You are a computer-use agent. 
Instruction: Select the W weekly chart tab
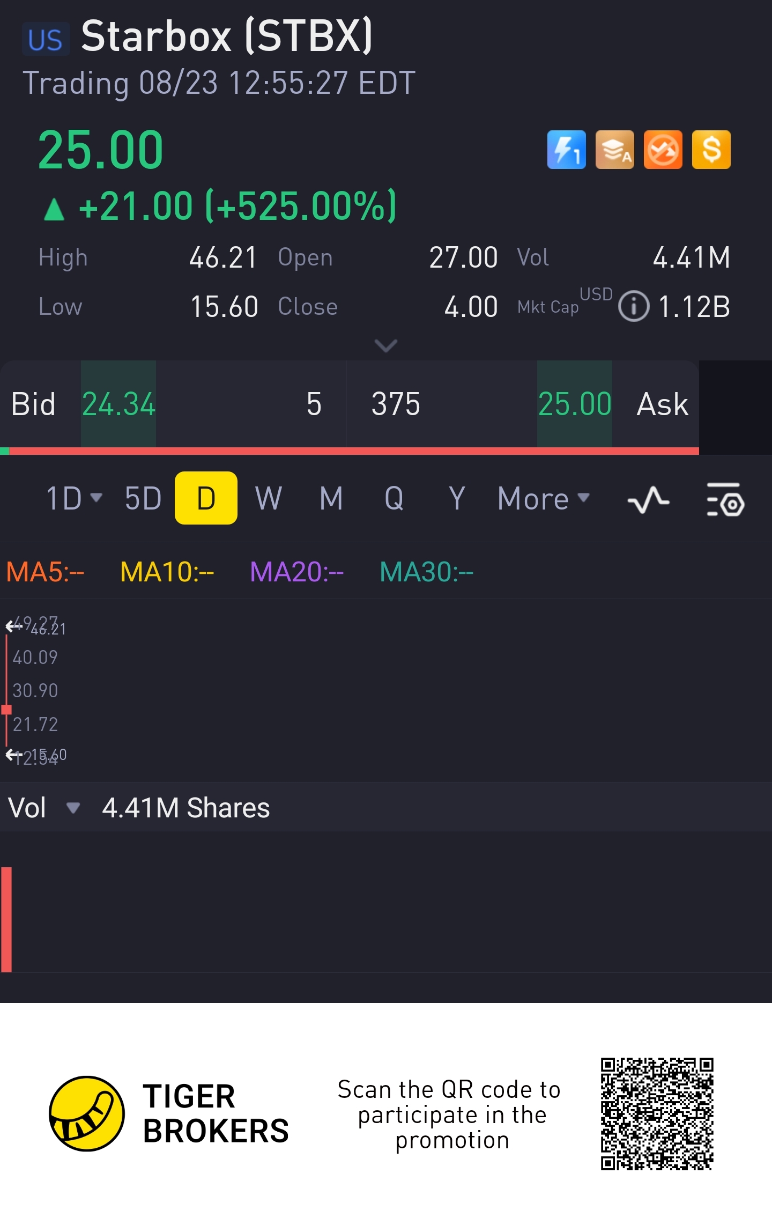click(268, 498)
